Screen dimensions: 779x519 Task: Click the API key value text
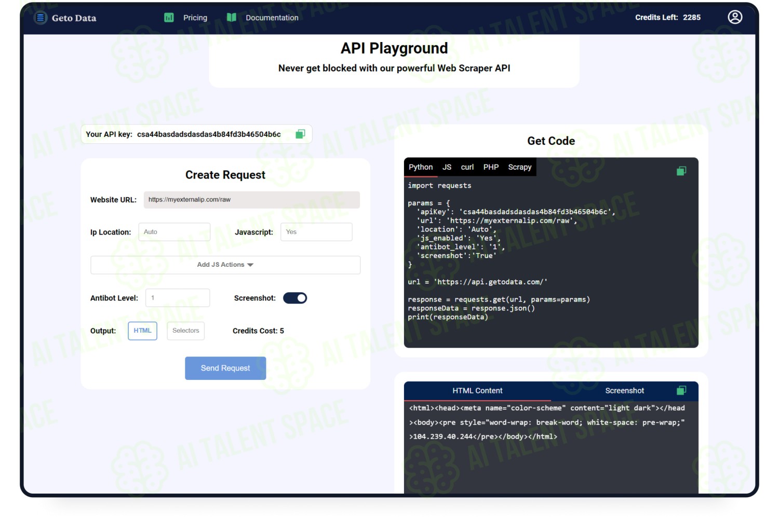pos(209,134)
